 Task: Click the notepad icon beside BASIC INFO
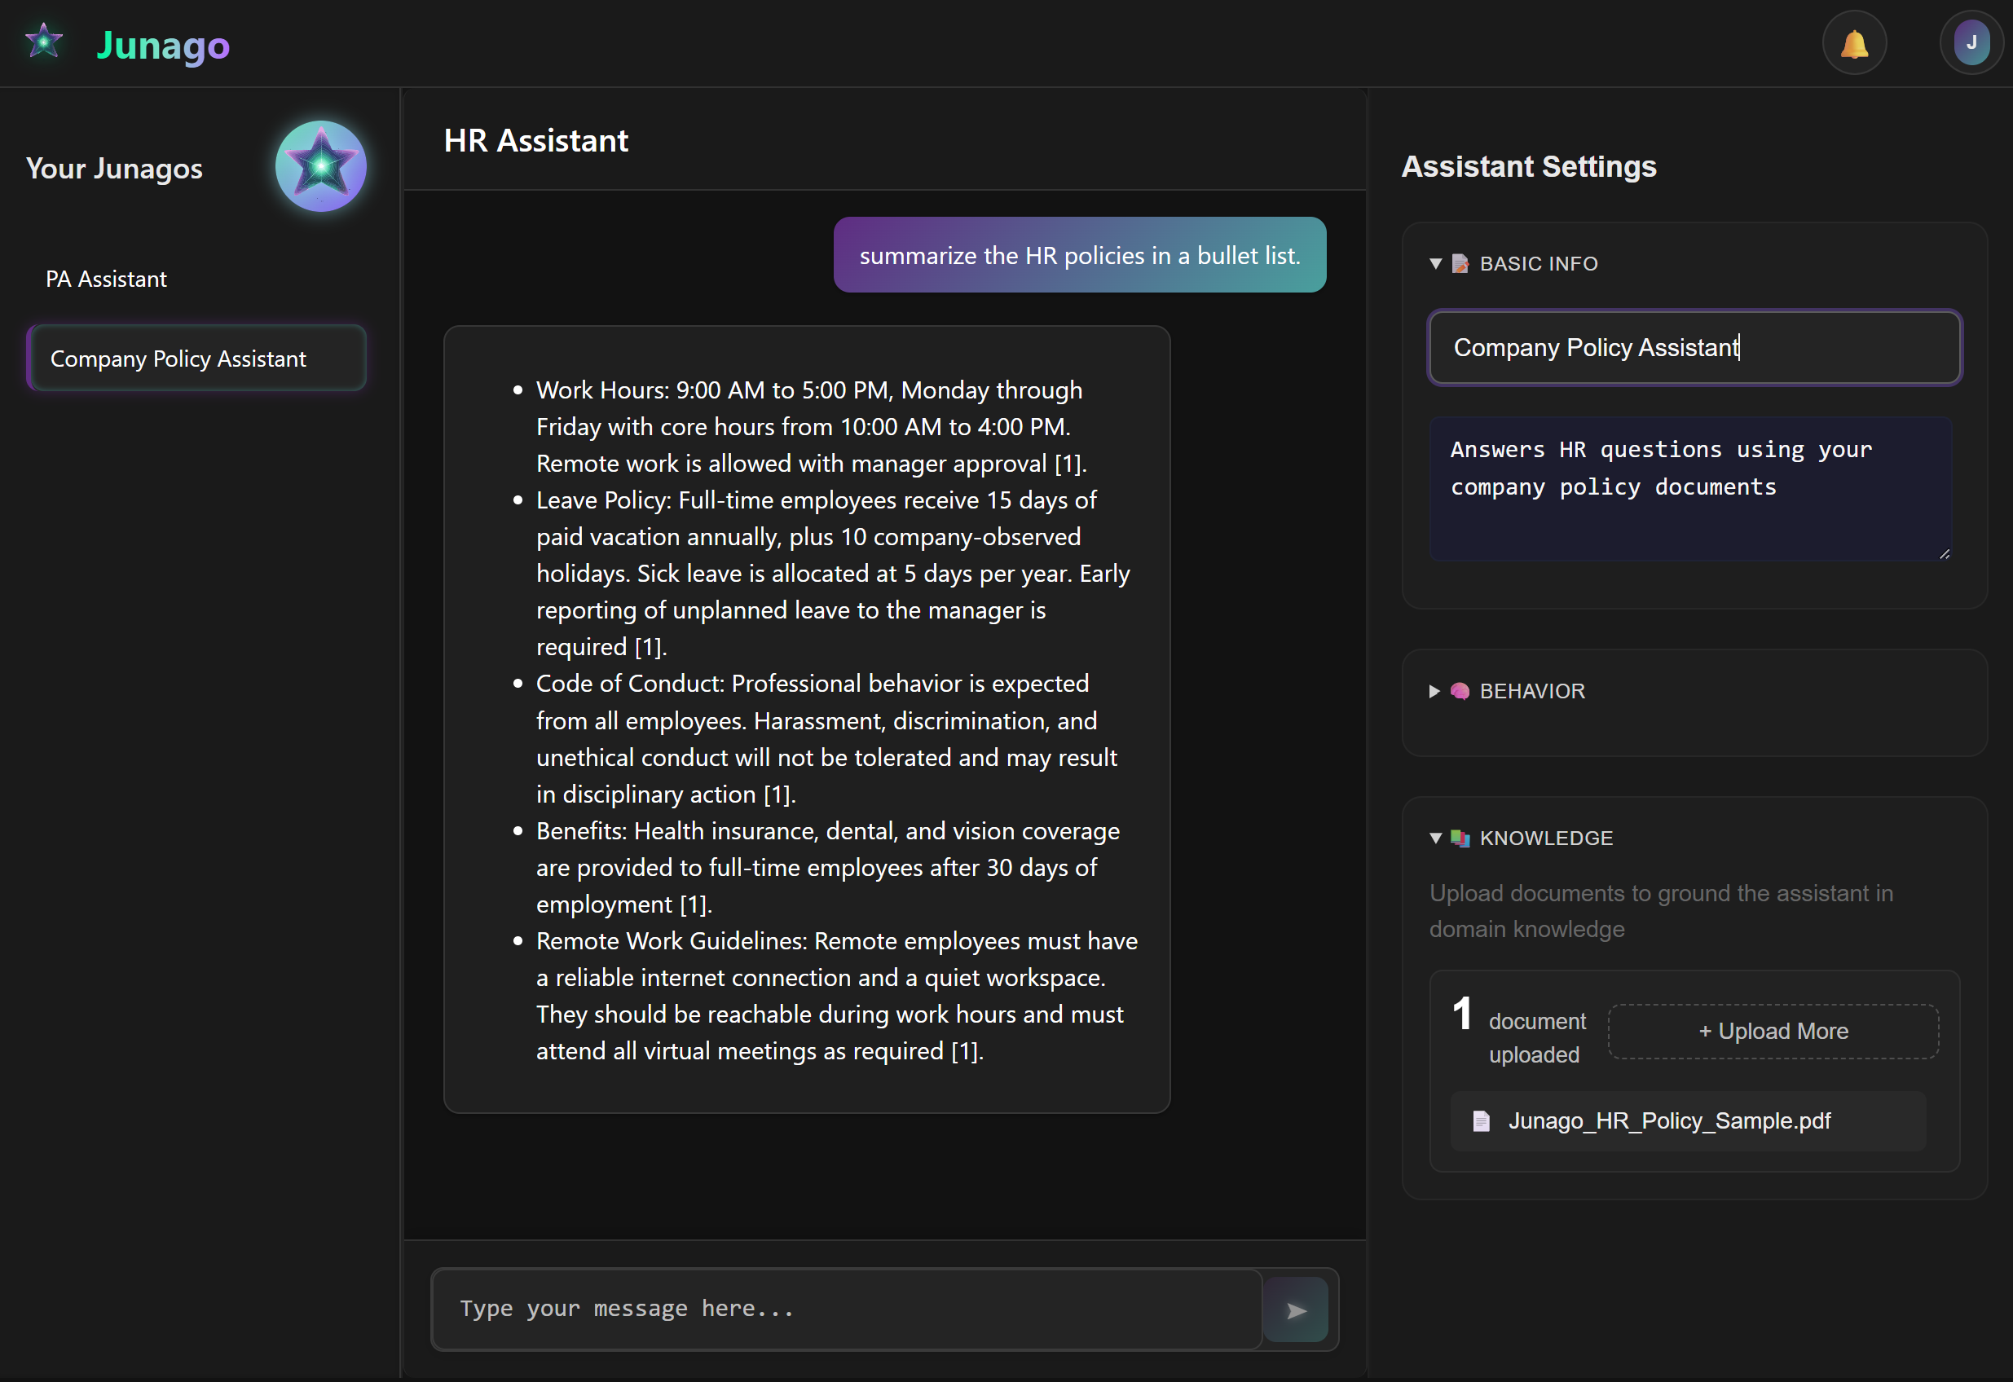pyautogui.click(x=1460, y=263)
